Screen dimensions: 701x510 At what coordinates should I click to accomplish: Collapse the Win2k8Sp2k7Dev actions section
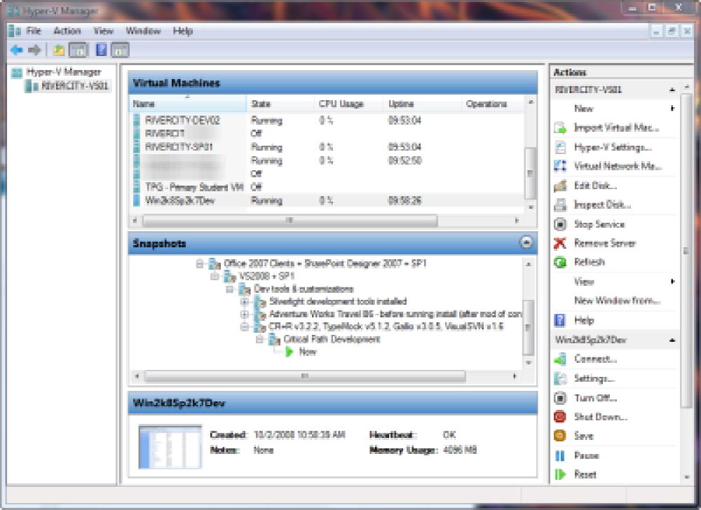coord(672,340)
